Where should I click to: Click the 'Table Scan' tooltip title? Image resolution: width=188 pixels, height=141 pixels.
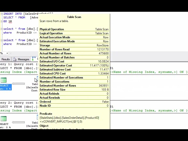[74, 17]
